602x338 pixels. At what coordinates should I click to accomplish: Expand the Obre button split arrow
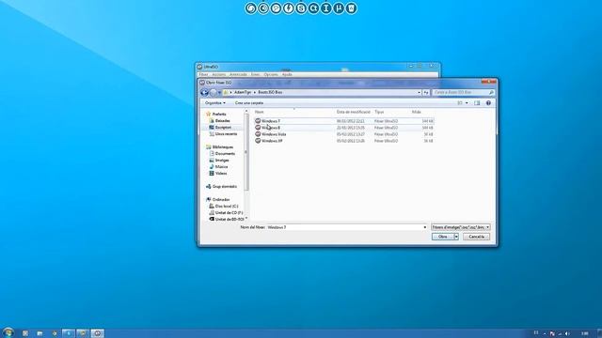click(456, 237)
